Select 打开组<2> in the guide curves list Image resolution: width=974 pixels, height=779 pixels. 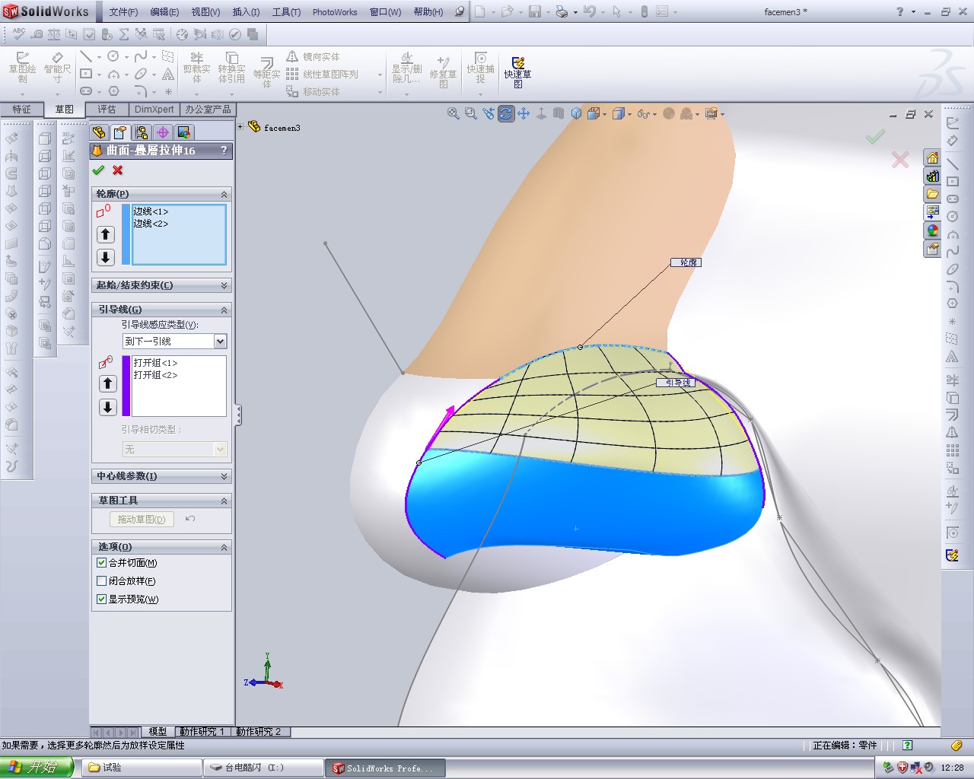point(155,375)
